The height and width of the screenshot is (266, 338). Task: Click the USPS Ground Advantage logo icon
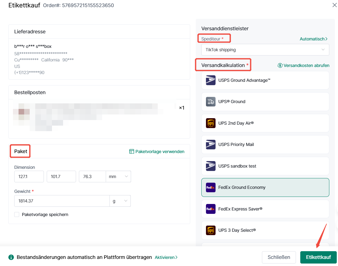(x=211, y=80)
